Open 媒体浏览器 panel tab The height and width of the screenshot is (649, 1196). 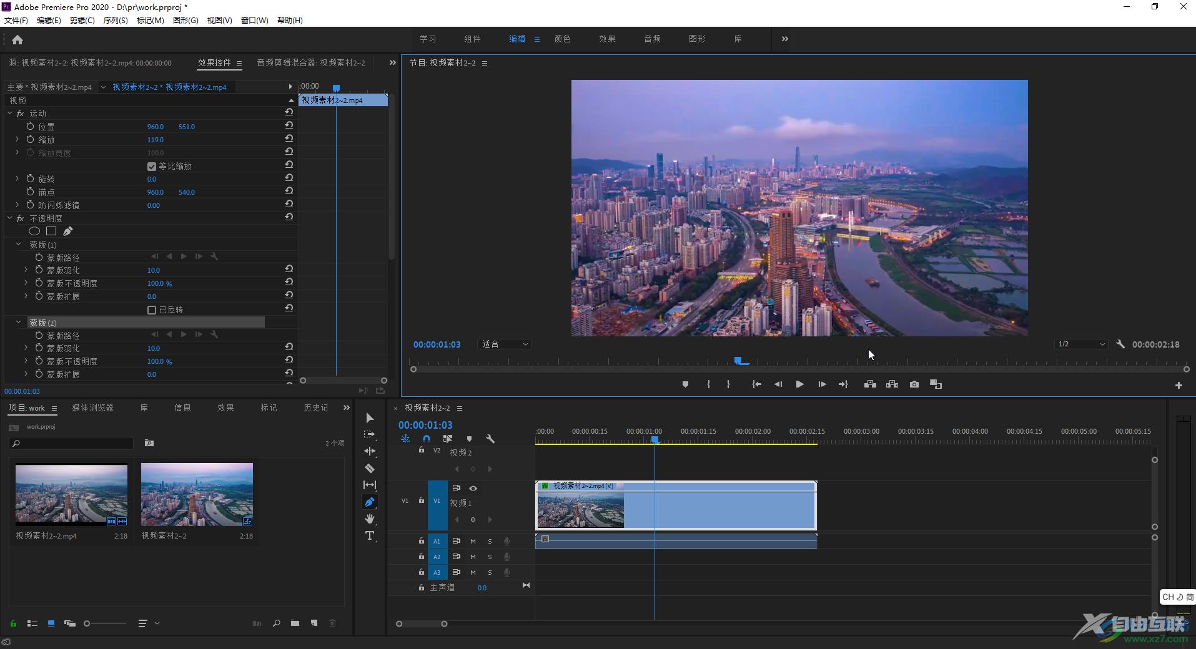click(x=92, y=407)
